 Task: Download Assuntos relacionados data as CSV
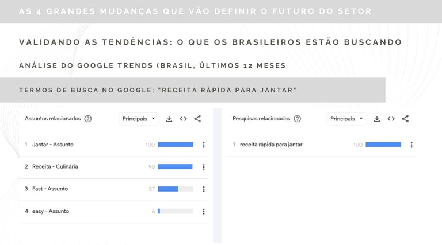pos(169,119)
